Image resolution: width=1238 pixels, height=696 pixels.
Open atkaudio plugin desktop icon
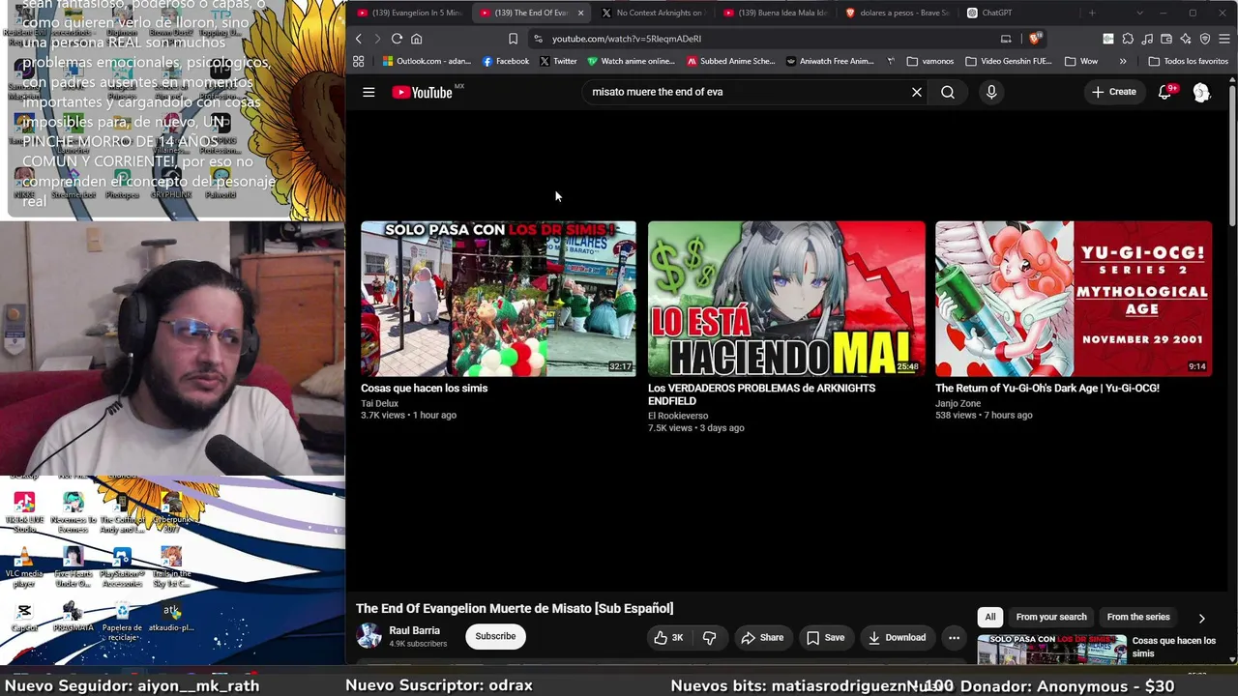(x=171, y=618)
